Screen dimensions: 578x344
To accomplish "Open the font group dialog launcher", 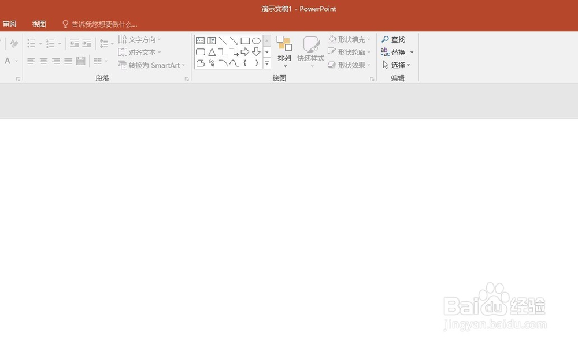I will [x=18, y=79].
